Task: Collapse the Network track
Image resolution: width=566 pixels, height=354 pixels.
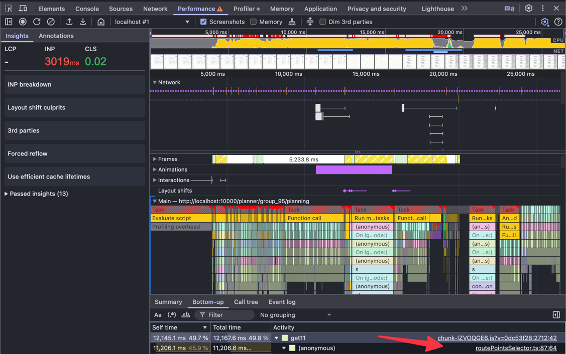Action: [154, 82]
